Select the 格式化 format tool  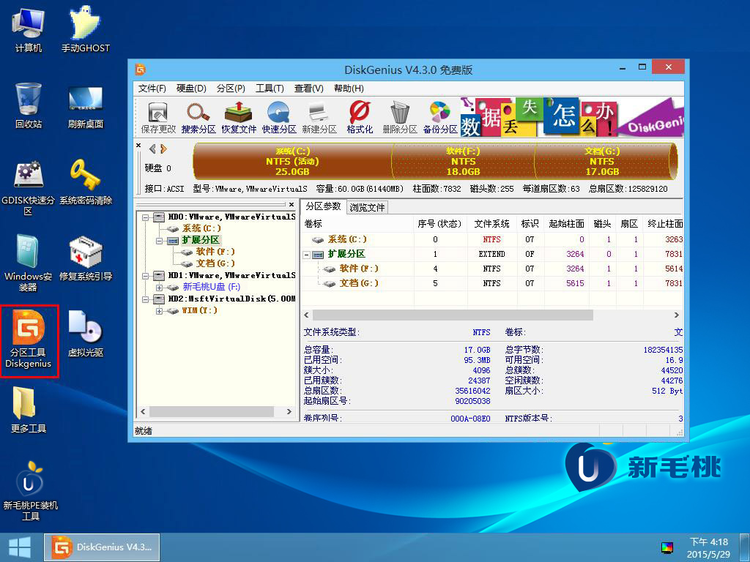coord(360,118)
